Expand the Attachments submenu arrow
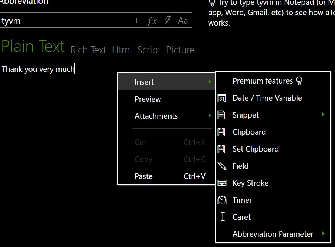 (x=210, y=116)
